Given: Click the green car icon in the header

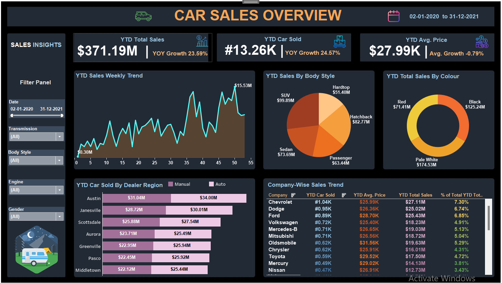Looking at the screenshot, I should 143,16.
